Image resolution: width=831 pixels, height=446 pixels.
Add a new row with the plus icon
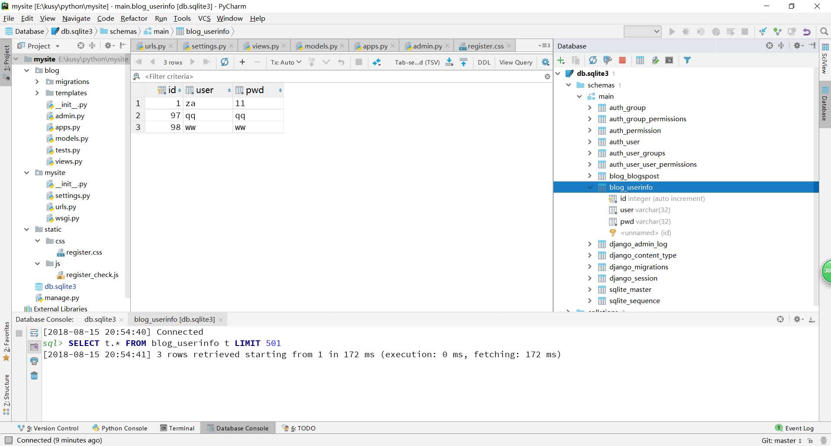(242, 62)
